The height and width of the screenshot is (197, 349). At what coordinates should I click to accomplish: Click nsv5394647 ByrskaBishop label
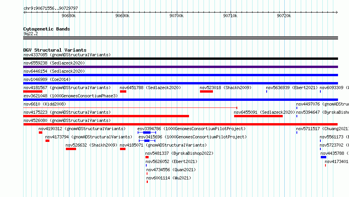click(x=322, y=112)
